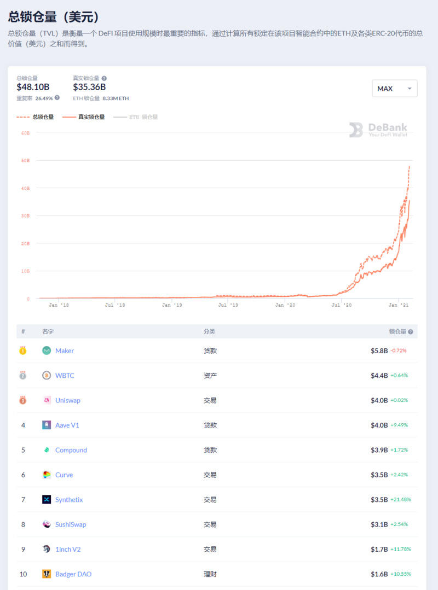Click the 名字 column header
This screenshot has width=438, height=590.
(x=48, y=332)
